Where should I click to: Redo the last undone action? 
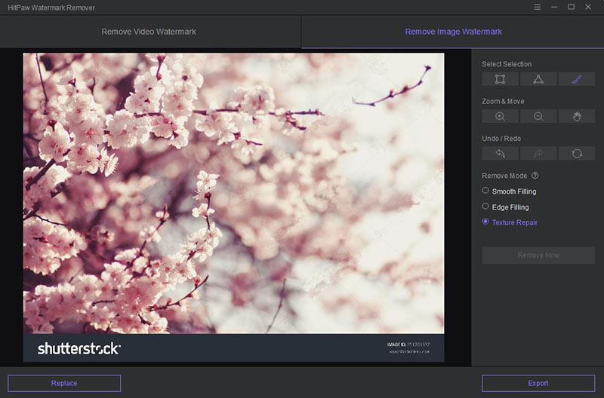point(538,154)
